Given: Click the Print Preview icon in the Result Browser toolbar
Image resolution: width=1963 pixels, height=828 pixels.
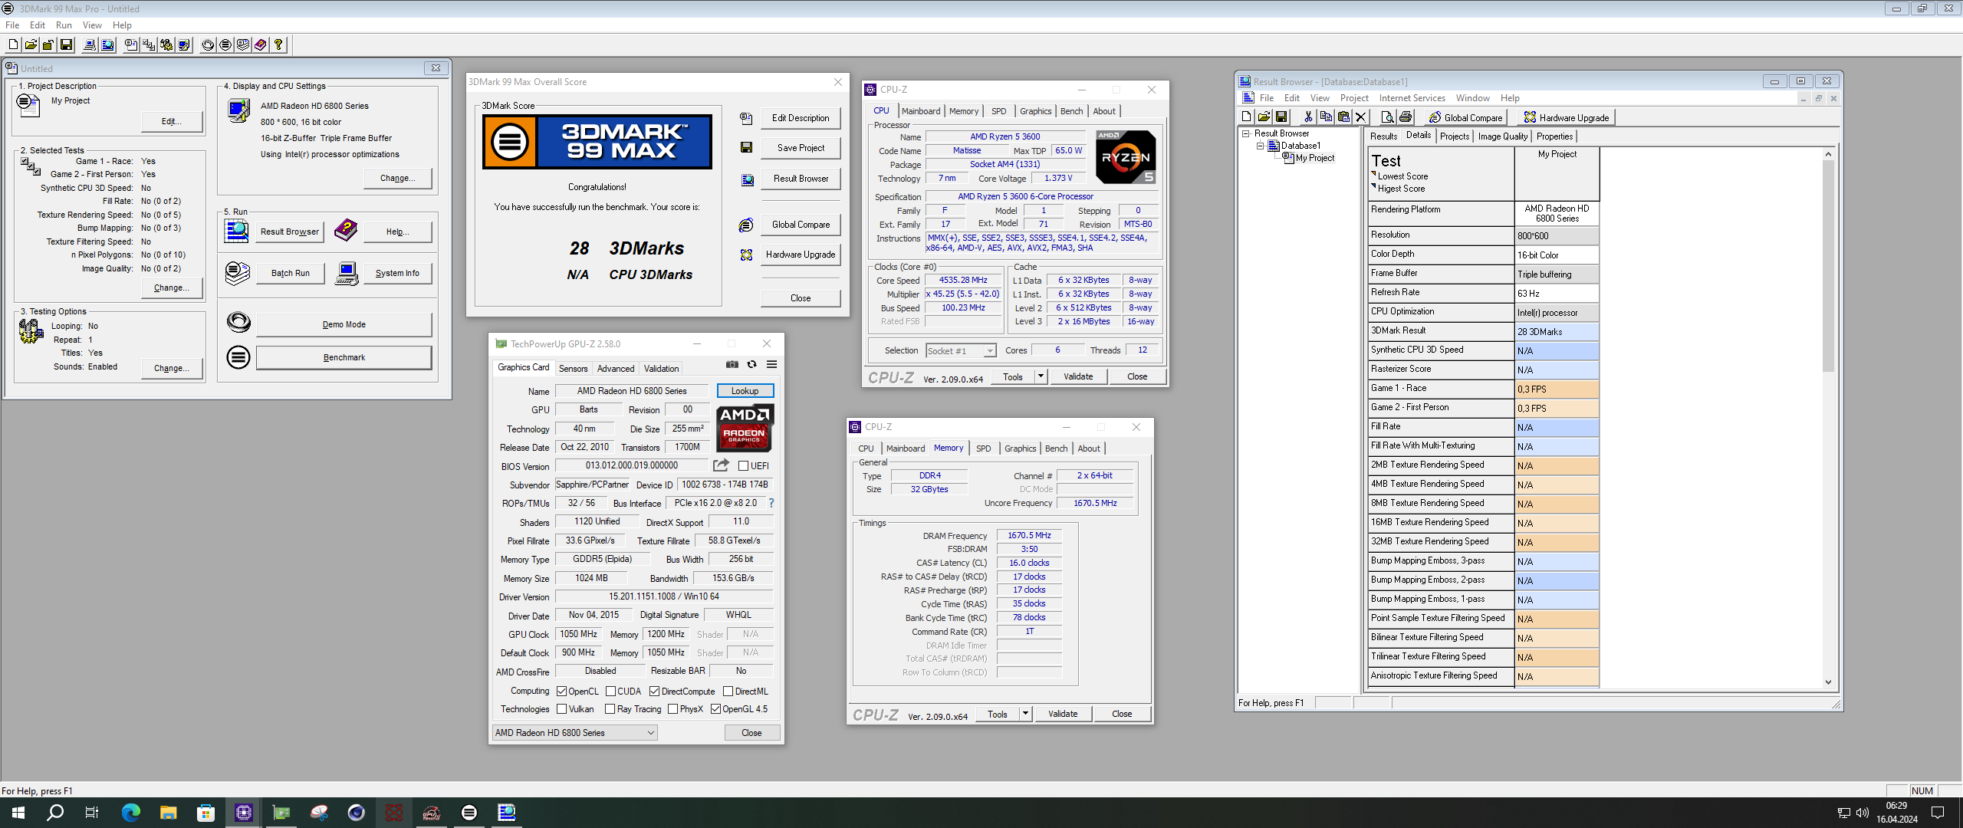Looking at the screenshot, I should pyautogui.click(x=1387, y=117).
